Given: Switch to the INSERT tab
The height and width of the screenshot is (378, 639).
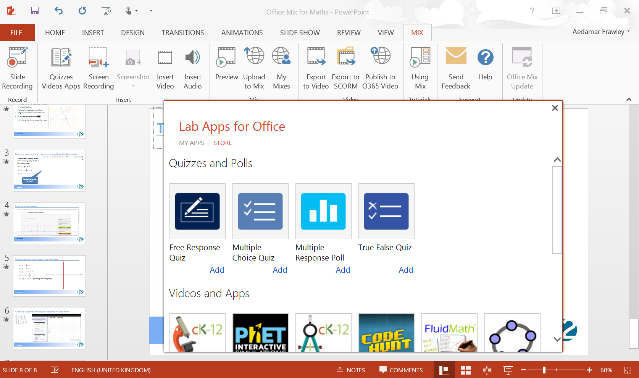Looking at the screenshot, I should pos(93,33).
